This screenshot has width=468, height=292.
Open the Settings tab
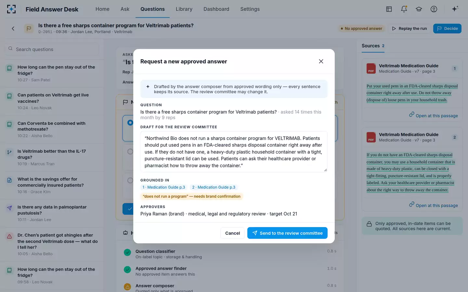tap(250, 9)
